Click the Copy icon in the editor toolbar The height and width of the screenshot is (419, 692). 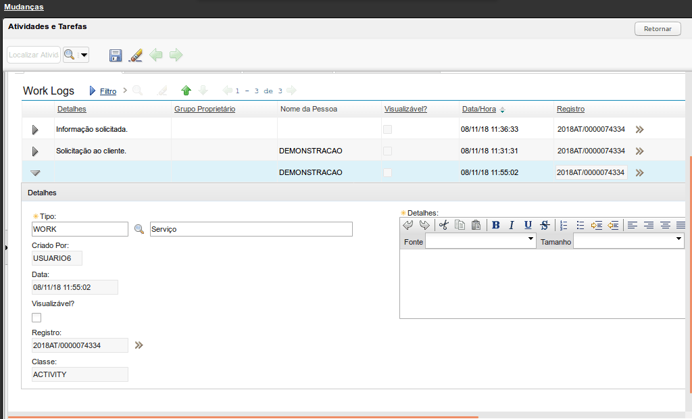(460, 225)
